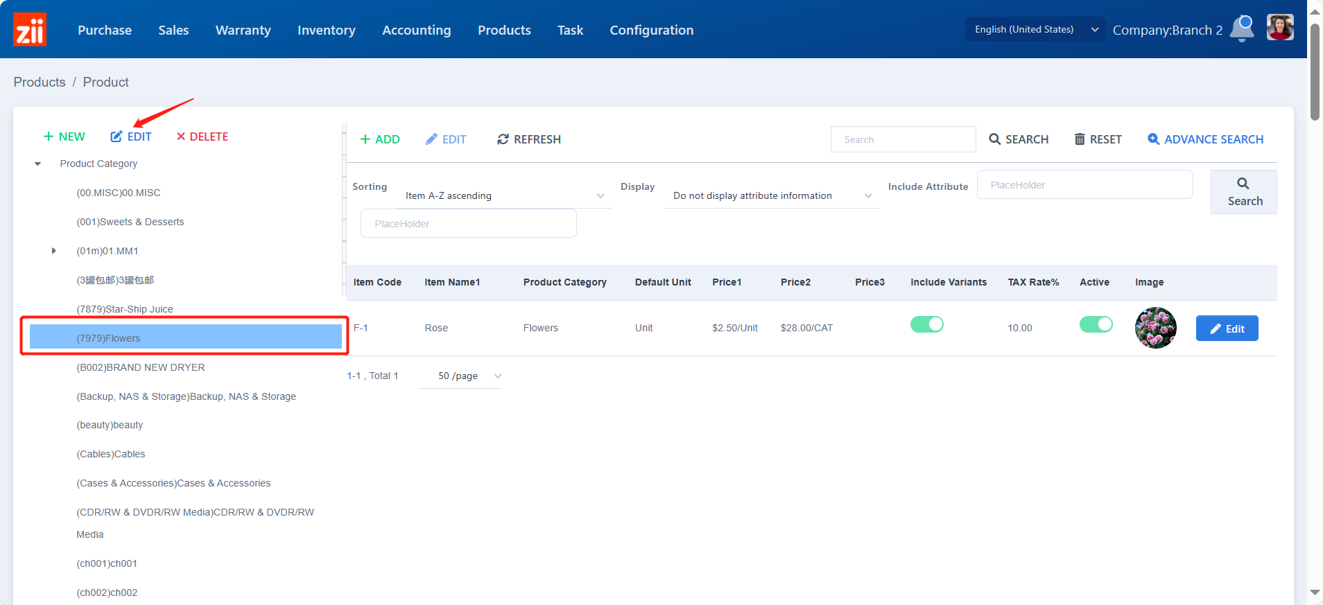
Task: Click the blue Edit button for Rose
Action: pyautogui.click(x=1227, y=328)
